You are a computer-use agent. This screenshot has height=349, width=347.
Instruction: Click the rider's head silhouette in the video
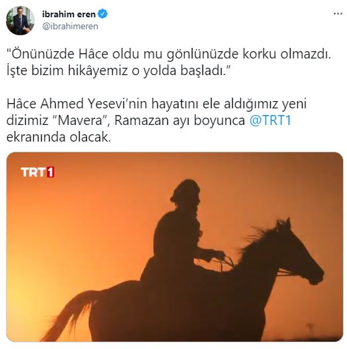186,193
